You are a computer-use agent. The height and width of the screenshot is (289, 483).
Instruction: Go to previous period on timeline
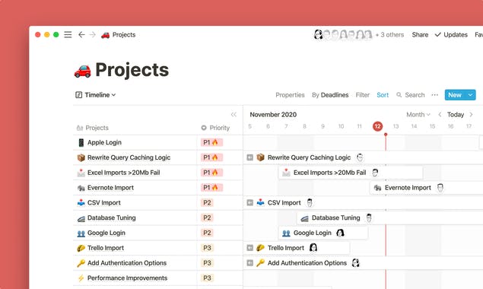point(440,115)
